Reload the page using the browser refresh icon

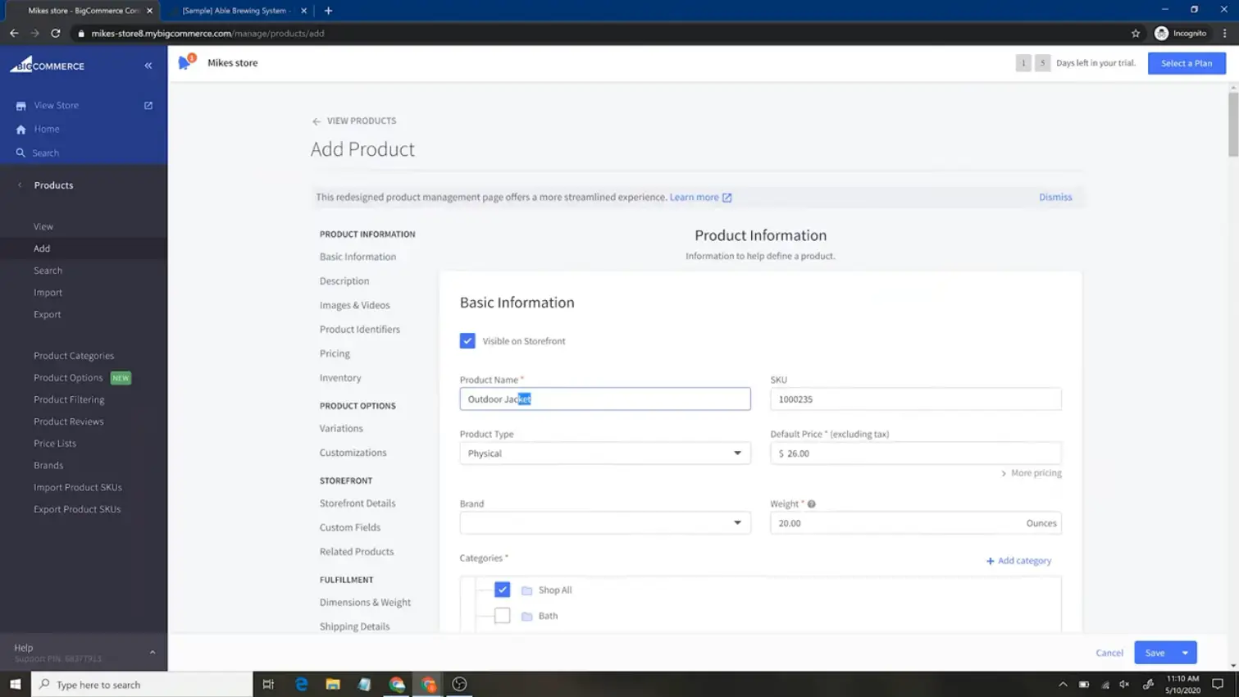(x=56, y=34)
